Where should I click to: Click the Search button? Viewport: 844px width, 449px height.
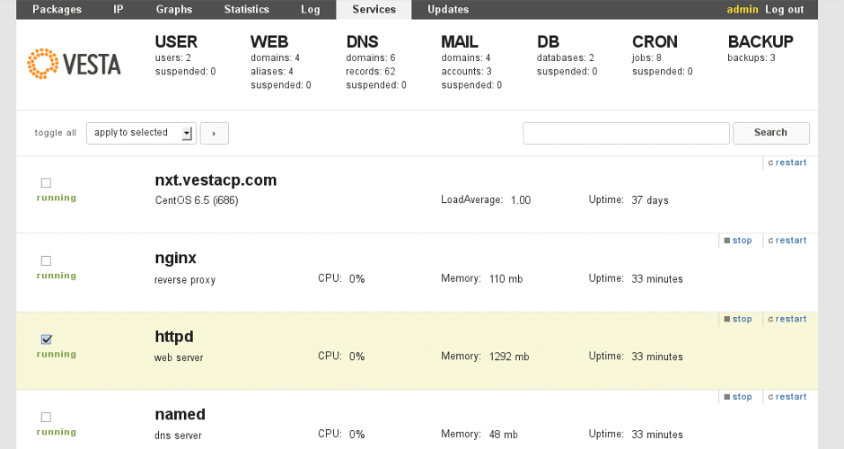point(770,133)
